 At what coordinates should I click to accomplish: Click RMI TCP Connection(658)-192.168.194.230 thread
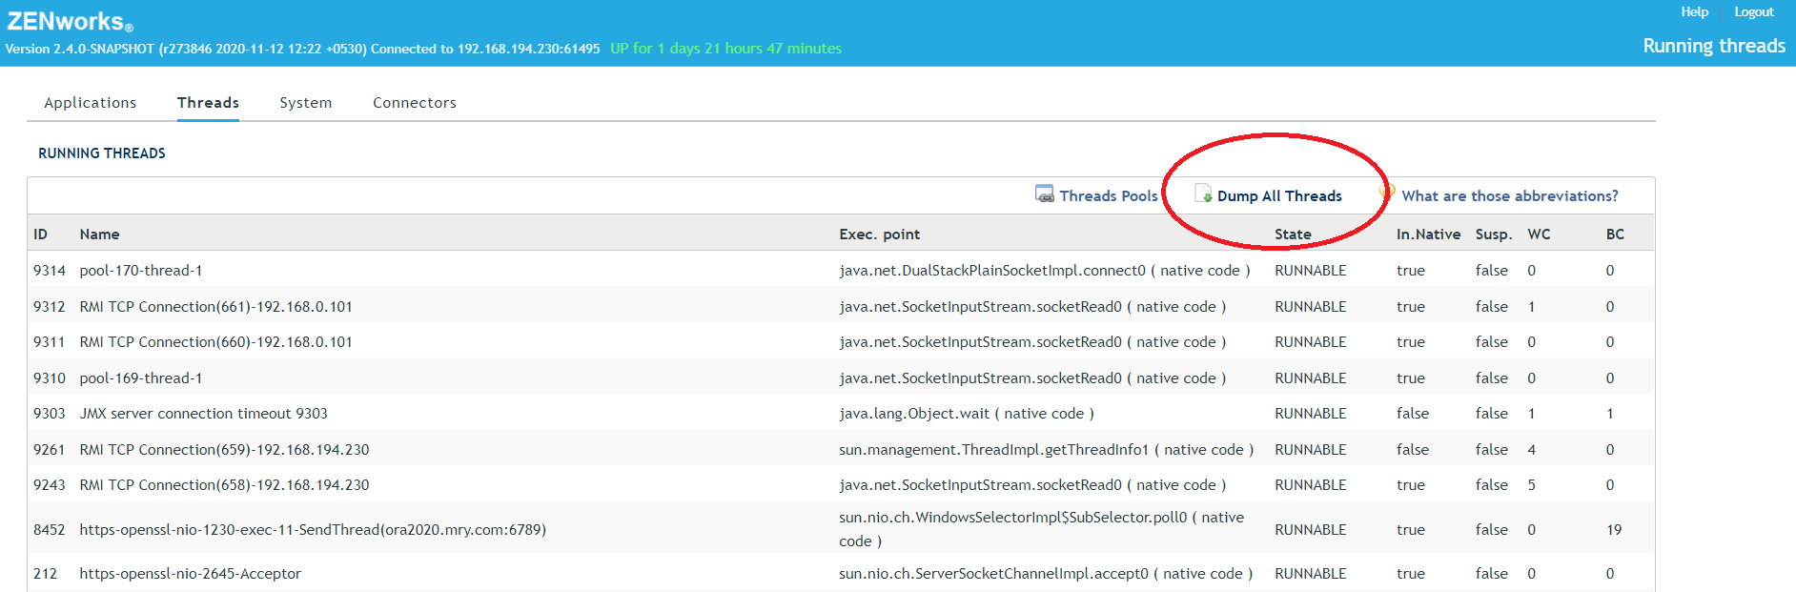point(224,485)
